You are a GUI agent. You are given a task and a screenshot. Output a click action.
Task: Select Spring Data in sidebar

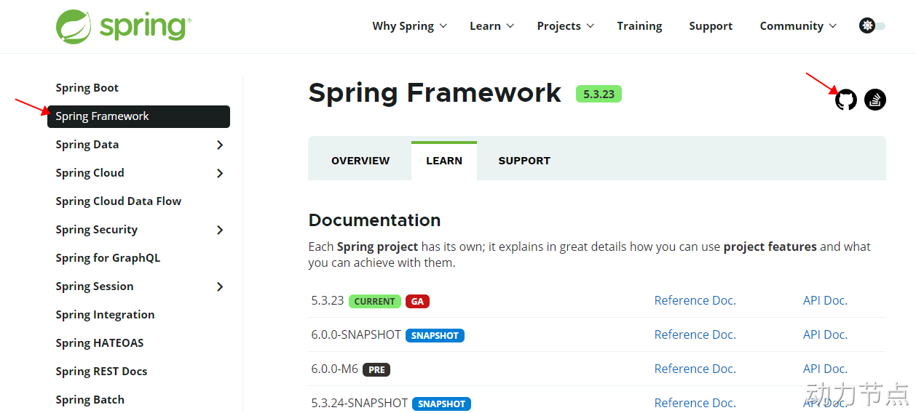[87, 145]
